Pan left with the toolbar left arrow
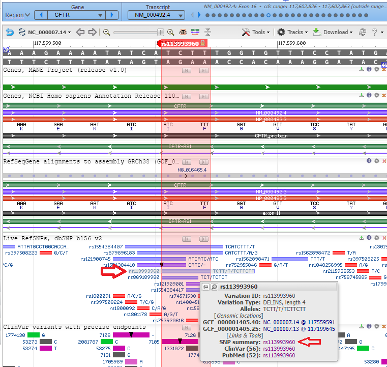The width and height of the screenshot is (387, 367). pos(80,32)
